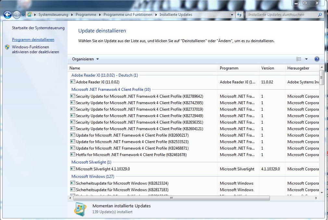Click the icon of update KB2600217
328x220 pixels.
(73, 135)
